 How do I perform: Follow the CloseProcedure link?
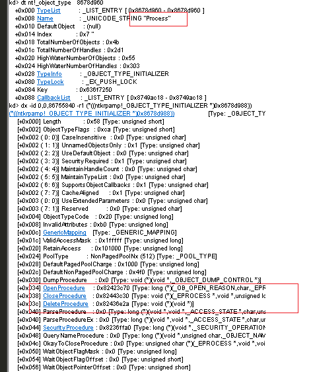click(x=65, y=296)
